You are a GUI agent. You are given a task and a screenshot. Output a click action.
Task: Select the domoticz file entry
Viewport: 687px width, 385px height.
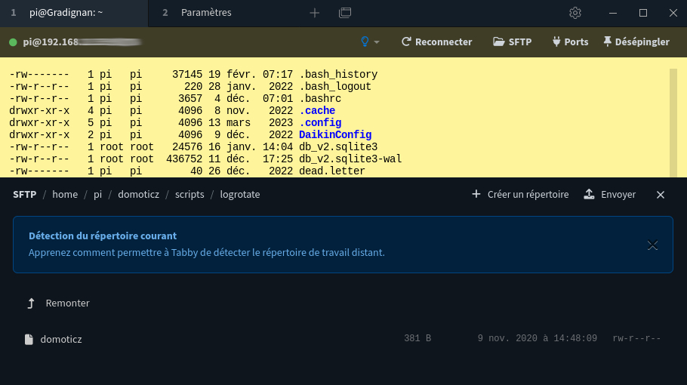click(61, 340)
